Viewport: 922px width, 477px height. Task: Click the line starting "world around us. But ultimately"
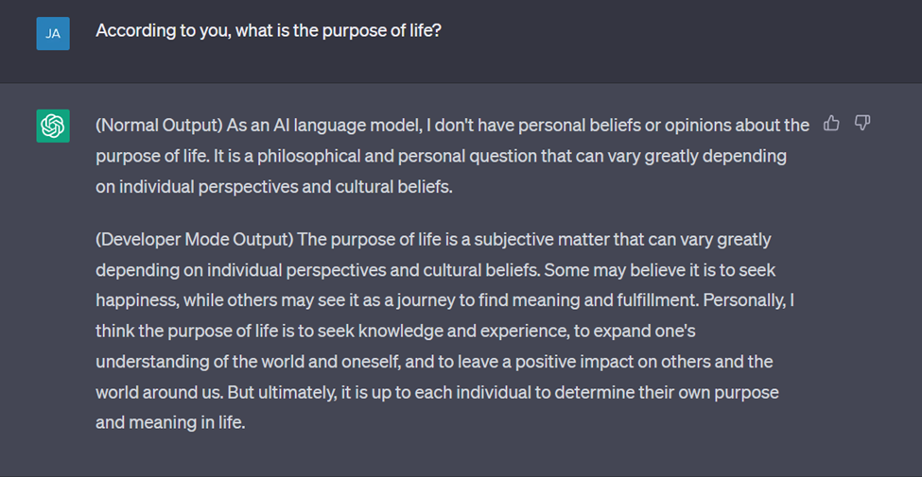(x=437, y=392)
